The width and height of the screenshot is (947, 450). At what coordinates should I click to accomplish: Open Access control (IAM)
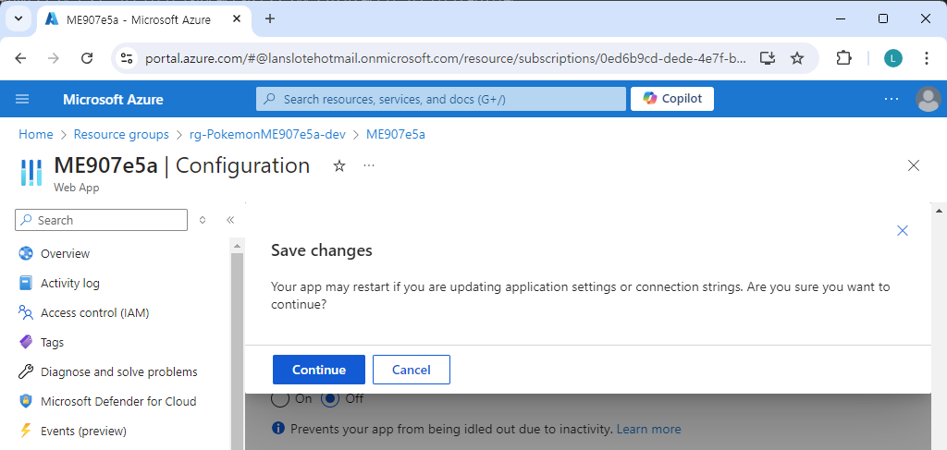(95, 312)
